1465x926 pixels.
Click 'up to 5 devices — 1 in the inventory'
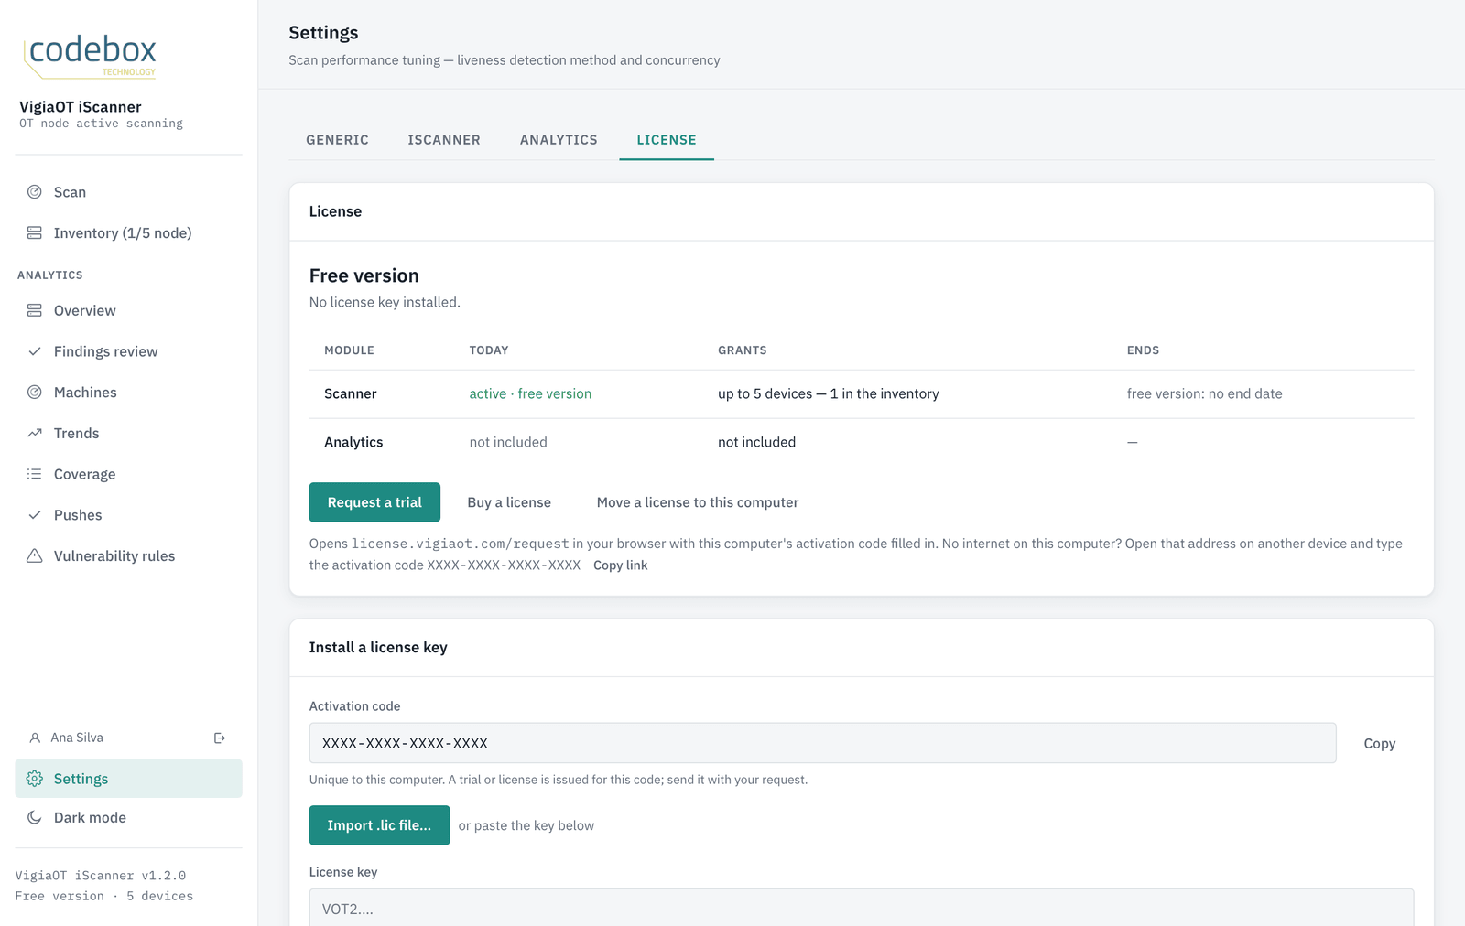[828, 393]
